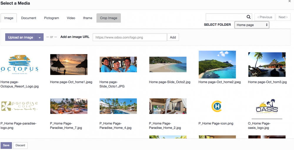
Task: Select the Octopus Resort logo thumbnail
Action: (19, 64)
